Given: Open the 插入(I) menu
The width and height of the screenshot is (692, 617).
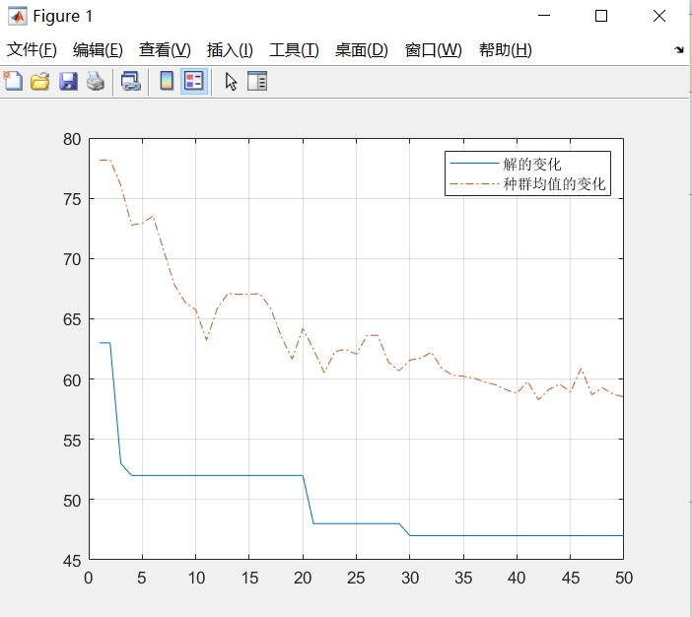Looking at the screenshot, I should pos(230,50).
